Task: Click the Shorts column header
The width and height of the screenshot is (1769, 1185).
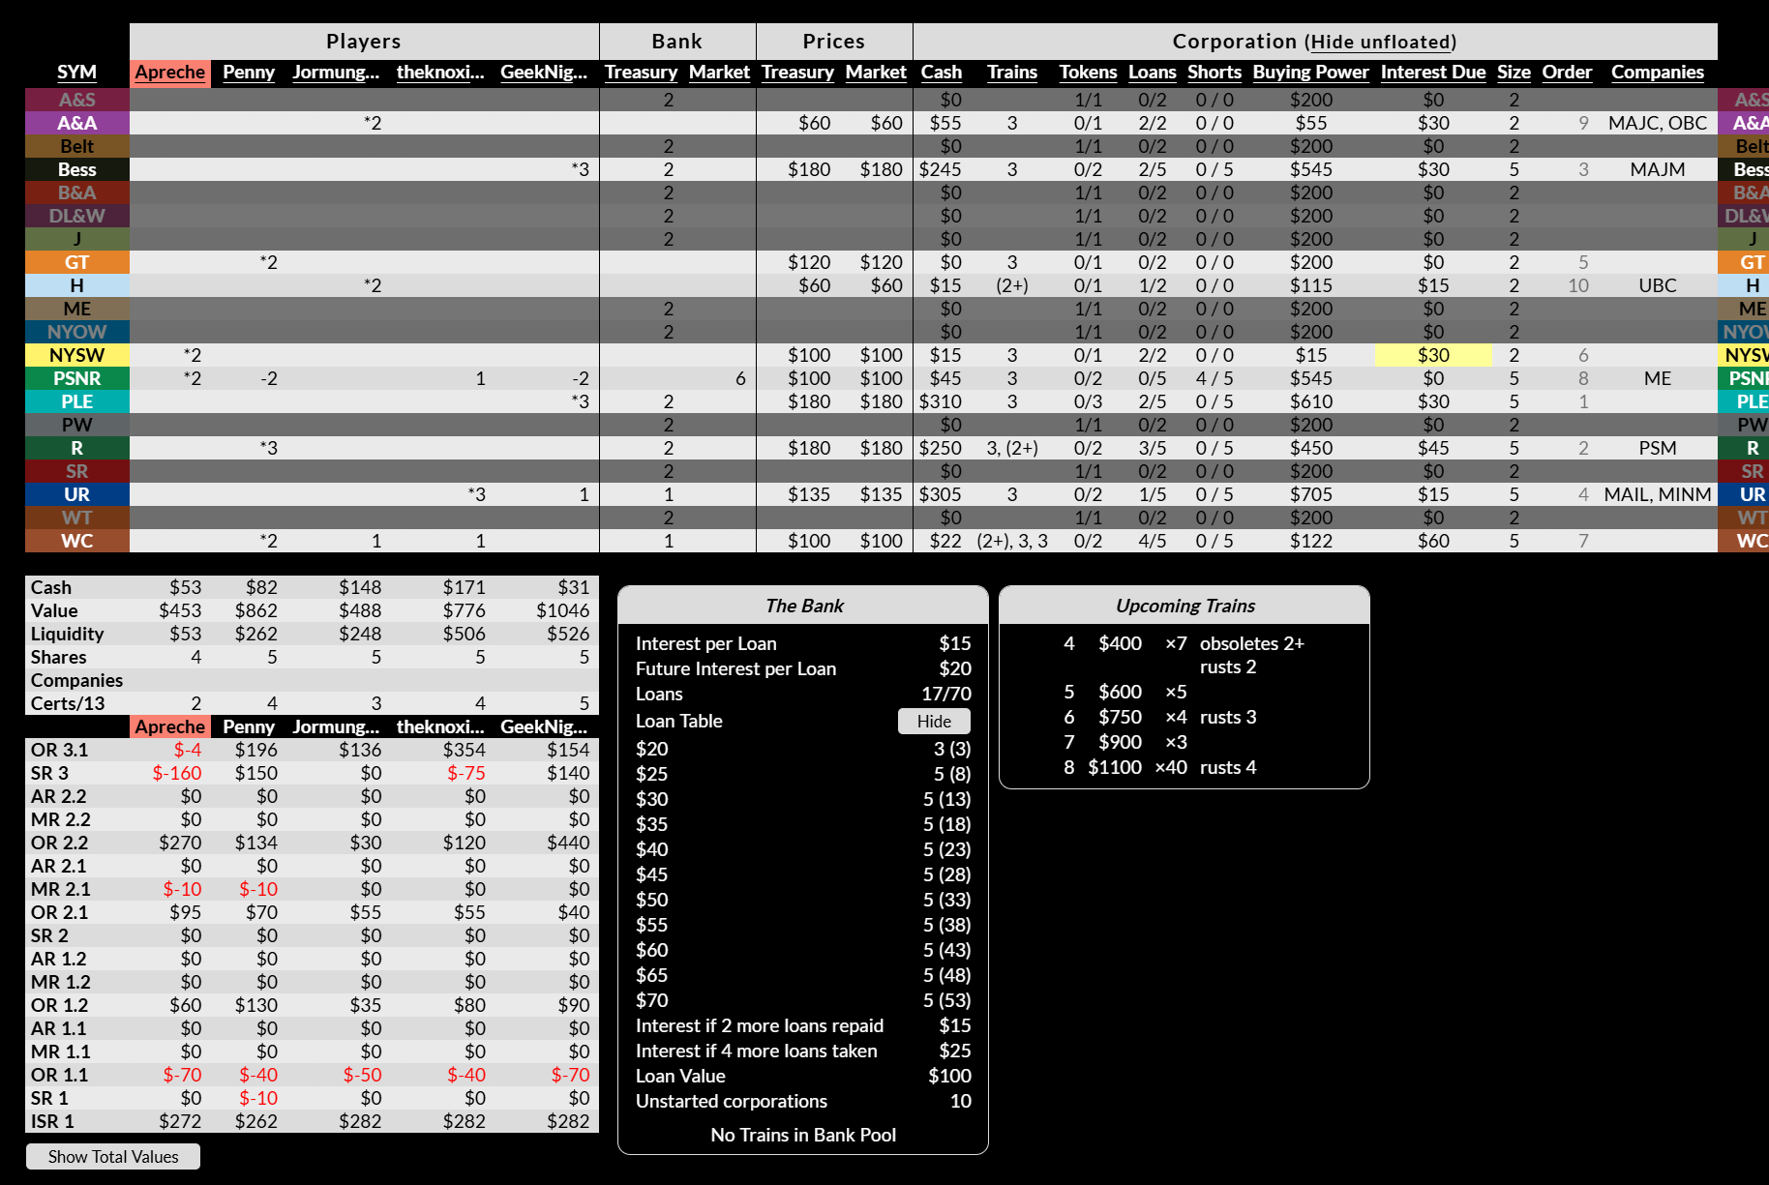Action: coord(1214,73)
